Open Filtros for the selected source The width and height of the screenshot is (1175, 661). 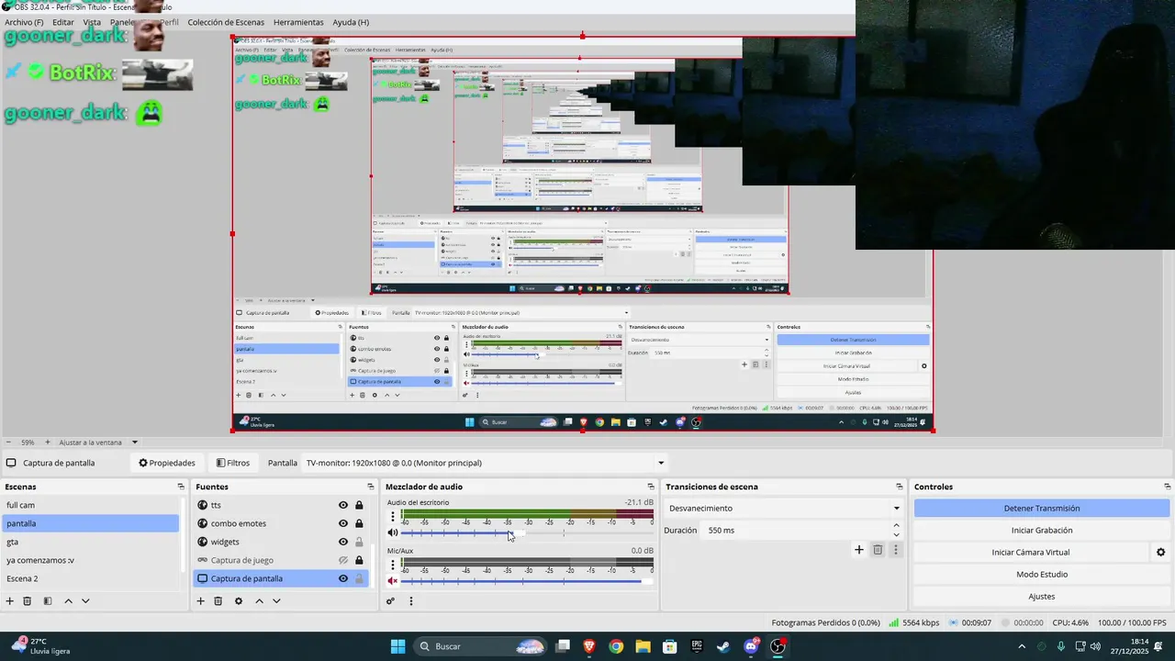pyautogui.click(x=232, y=463)
